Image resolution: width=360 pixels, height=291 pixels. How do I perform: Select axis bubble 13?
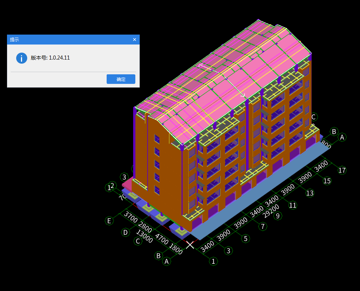click(310, 193)
